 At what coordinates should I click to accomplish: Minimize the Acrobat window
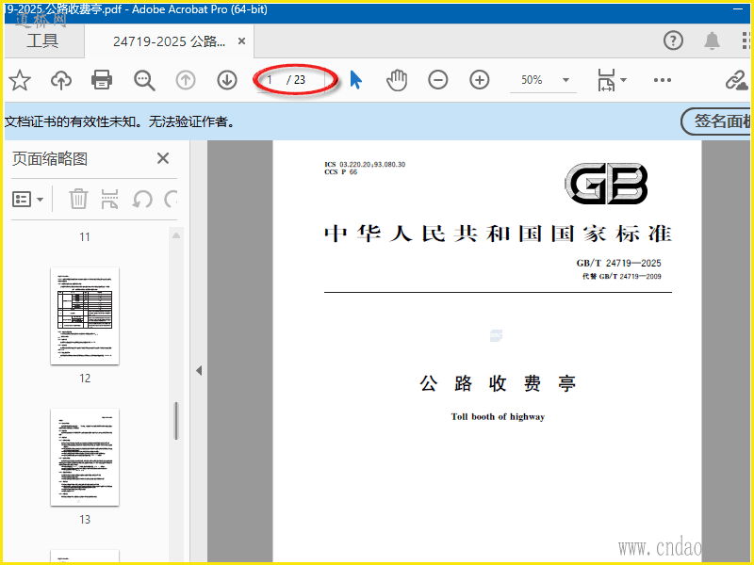[738, 9]
